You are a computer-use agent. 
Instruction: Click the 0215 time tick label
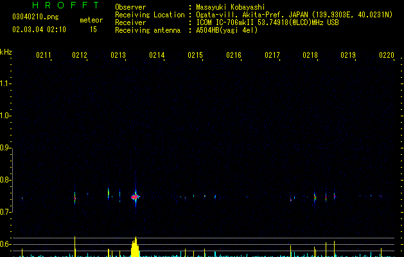point(195,55)
